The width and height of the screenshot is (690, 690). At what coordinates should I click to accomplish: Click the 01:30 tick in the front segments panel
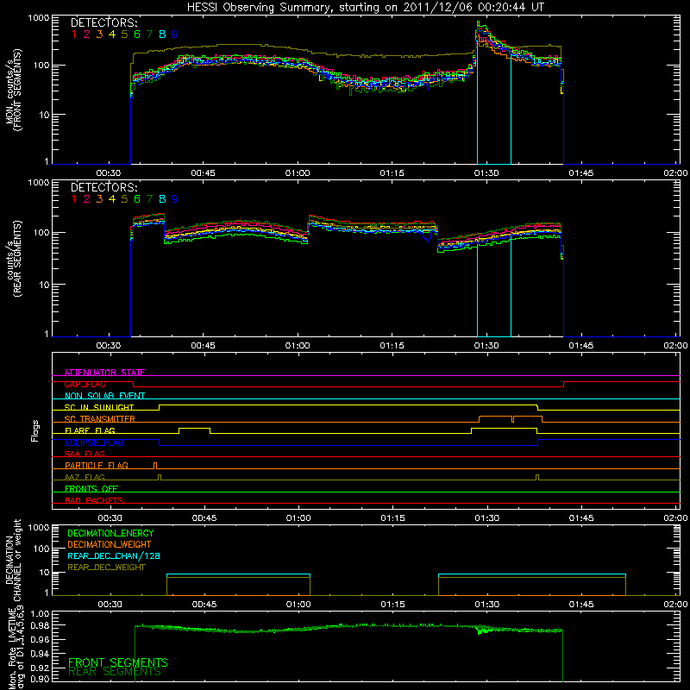[x=486, y=173]
